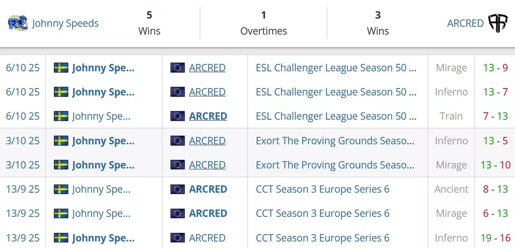Open the 7 - 13 Train match score
This screenshot has width=515, height=248.
point(495,116)
